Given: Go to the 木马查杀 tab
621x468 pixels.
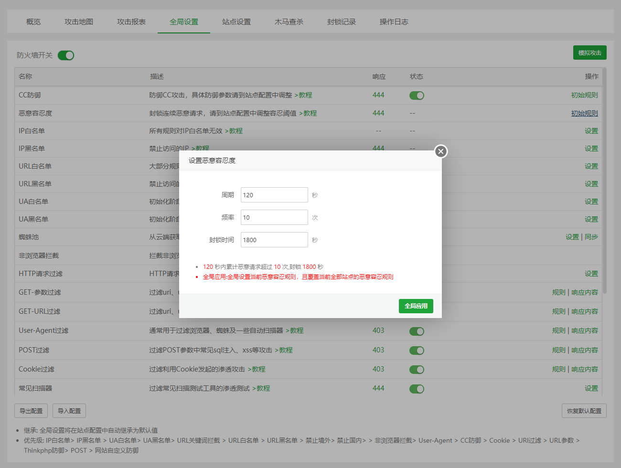Looking at the screenshot, I should [289, 22].
